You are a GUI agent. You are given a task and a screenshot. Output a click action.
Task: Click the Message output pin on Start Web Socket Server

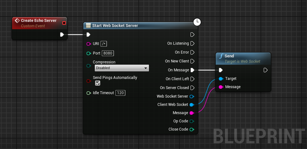click(192, 113)
